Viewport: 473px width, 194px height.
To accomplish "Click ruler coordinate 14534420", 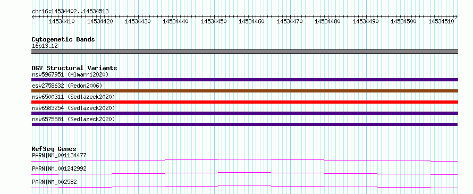I will [100, 21].
